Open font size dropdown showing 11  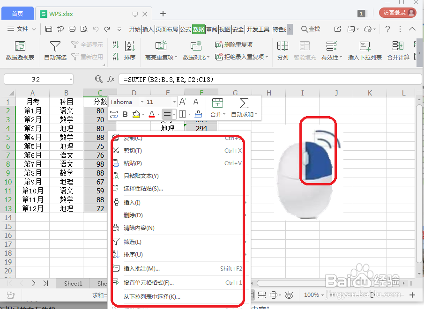click(x=174, y=102)
